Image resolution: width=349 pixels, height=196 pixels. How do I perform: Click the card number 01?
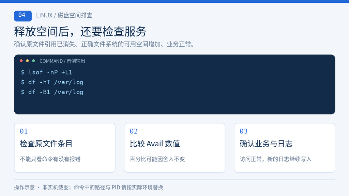pyautogui.click(x=24, y=131)
